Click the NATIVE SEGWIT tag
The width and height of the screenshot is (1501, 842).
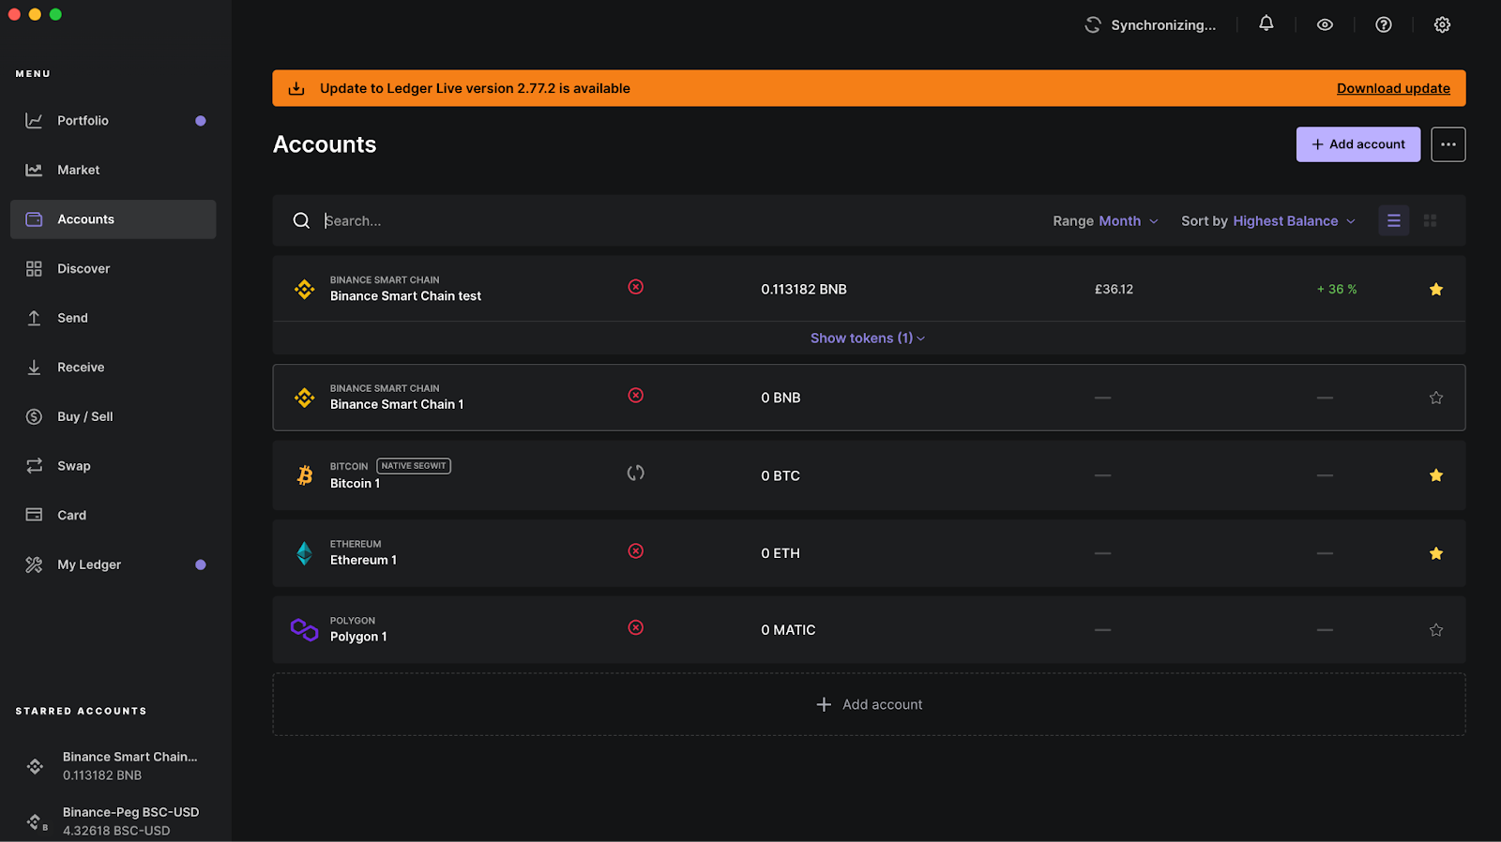pos(414,466)
